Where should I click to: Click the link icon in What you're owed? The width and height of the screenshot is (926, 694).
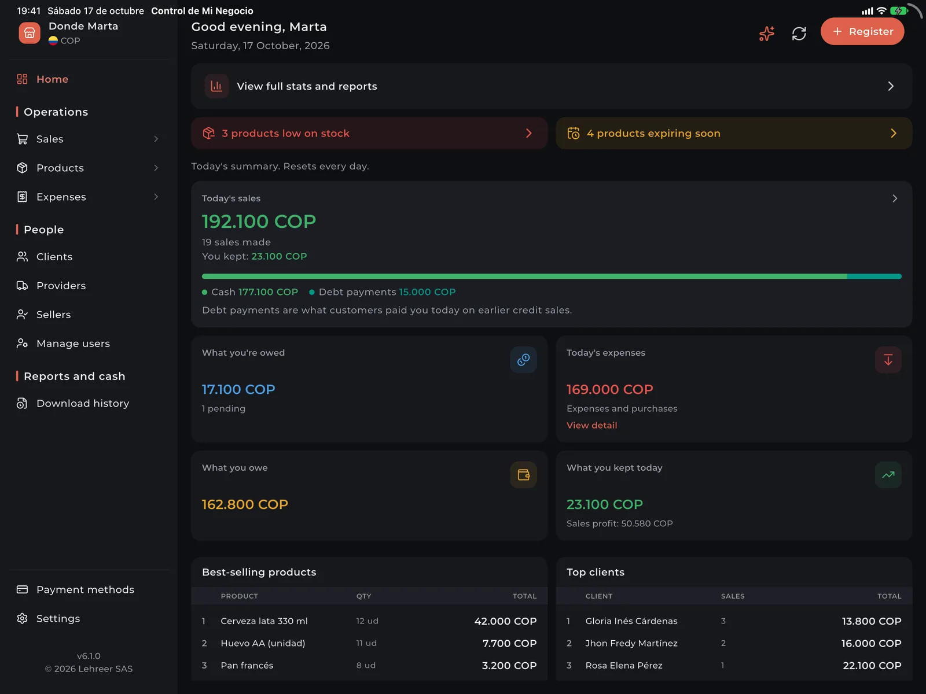pyautogui.click(x=523, y=360)
